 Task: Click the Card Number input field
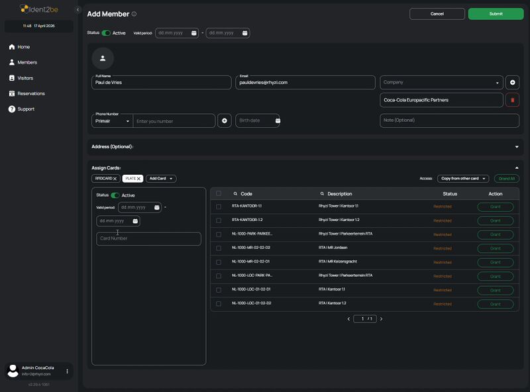tap(148, 238)
